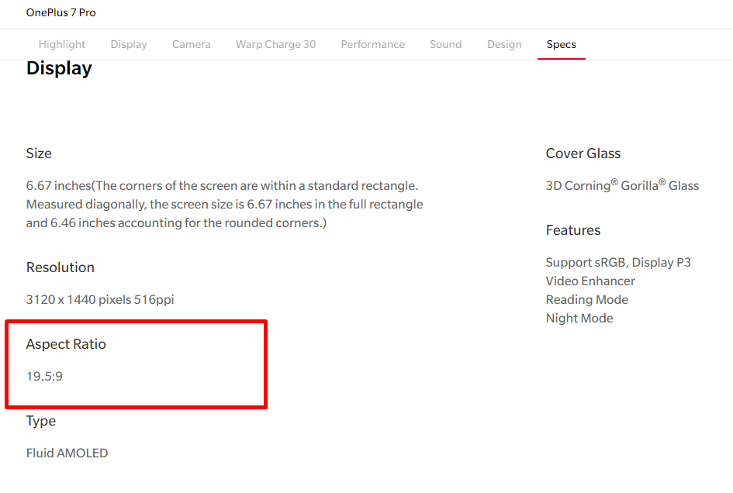Click the Type label
Screen dimensions: 733x493
(41, 421)
